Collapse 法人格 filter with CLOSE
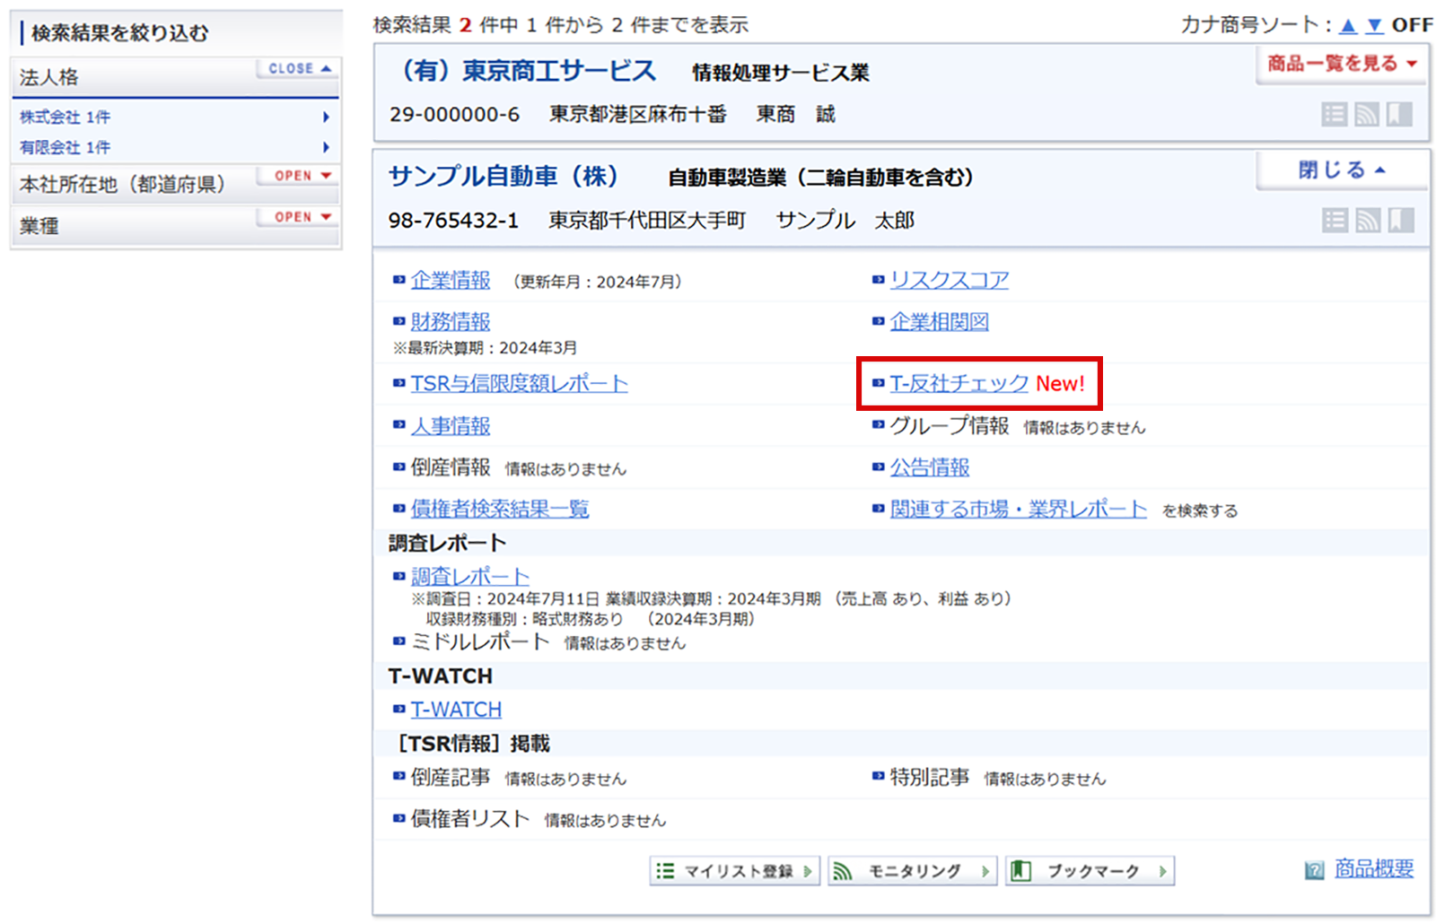Screen dimensions: 1436x924 (299, 68)
